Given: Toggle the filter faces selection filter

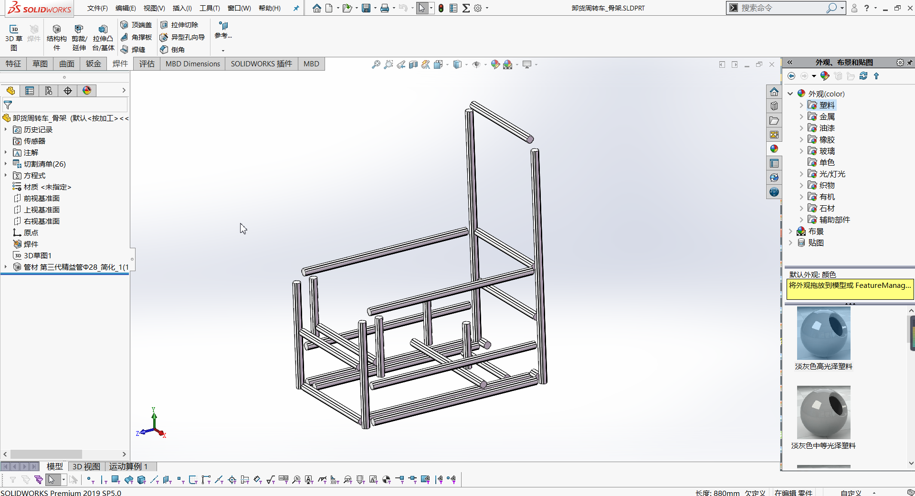Looking at the screenshot, I should click(x=116, y=480).
